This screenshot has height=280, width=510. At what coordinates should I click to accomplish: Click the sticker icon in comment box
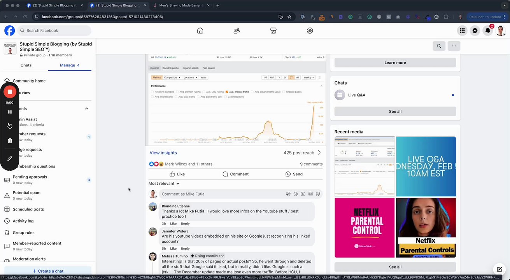[x=318, y=194]
